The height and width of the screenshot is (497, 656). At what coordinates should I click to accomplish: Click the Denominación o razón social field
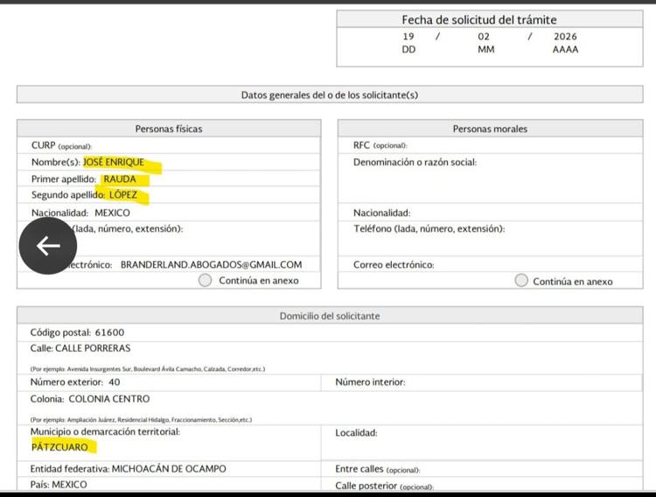[x=490, y=163]
